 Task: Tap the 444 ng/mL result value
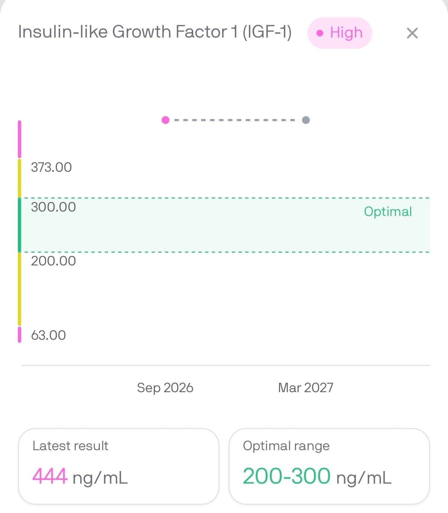point(80,477)
